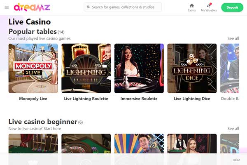
Task: Open Live Lightning Dice thumbnail
Action: [192, 68]
